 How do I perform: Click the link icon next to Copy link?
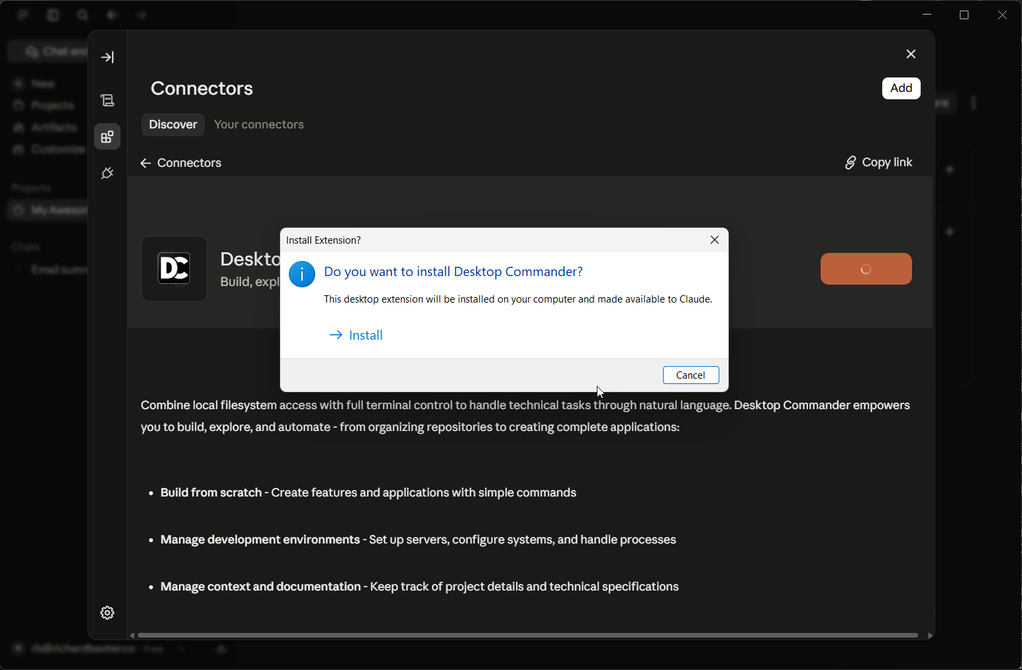point(850,163)
